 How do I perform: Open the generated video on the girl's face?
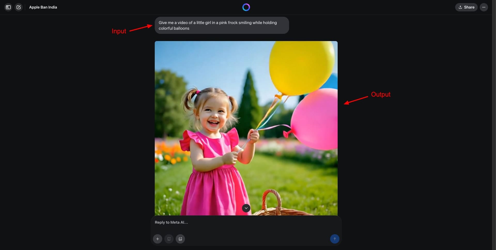(x=213, y=114)
